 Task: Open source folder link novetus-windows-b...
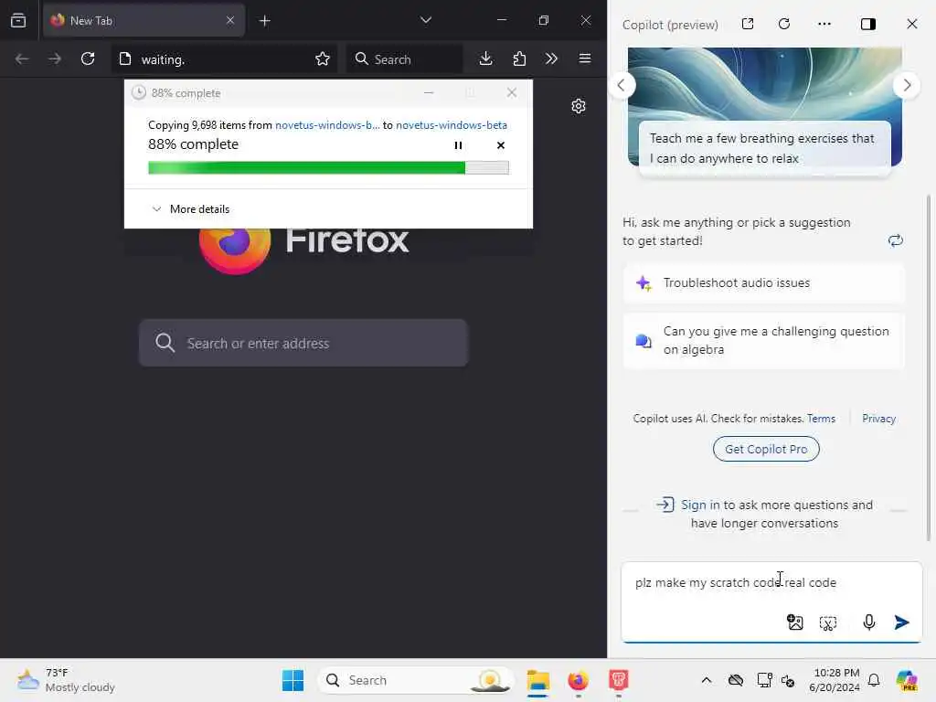point(327,124)
